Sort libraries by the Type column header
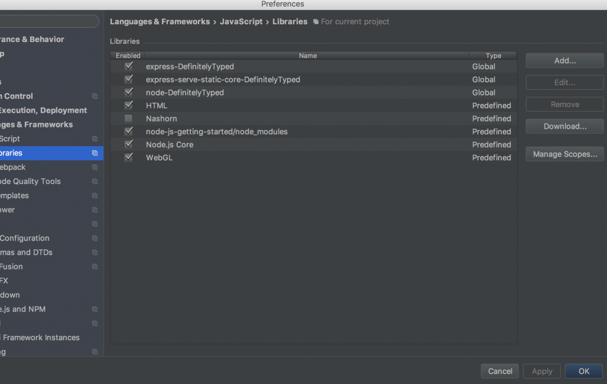Screen dimensions: 607x384 click(x=493, y=56)
